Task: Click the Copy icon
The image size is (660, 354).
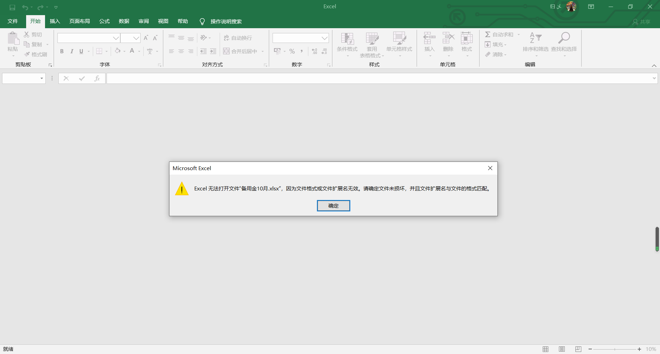Action: coord(26,44)
